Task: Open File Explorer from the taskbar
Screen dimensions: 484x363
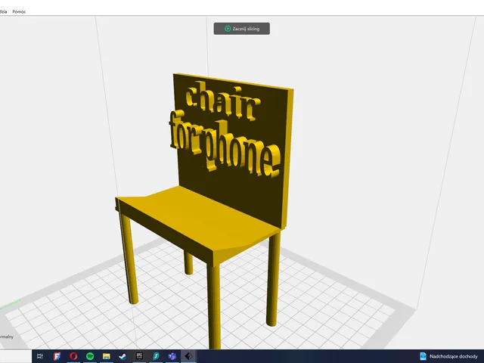Action: pyautogui.click(x=107, y=356)
